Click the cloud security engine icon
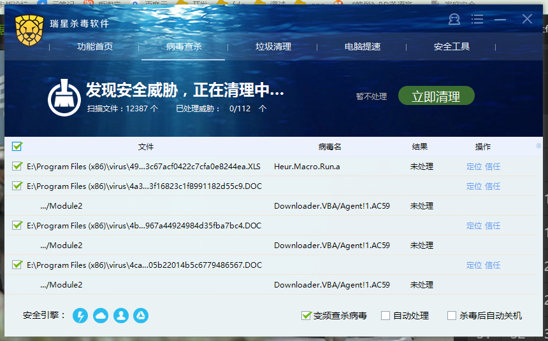548x341 pixels. (101, 316)
